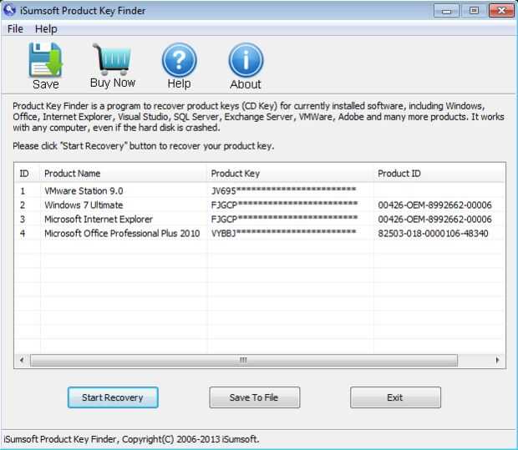Select the VMware Station 9.0 row
Viewport: 518px width, 450px height.
260,191
